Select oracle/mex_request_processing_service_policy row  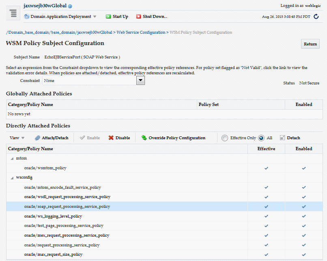[164, 235]
